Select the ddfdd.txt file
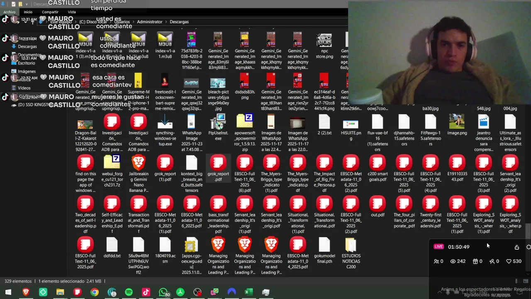The image size is (531, 299). point(112,248)
